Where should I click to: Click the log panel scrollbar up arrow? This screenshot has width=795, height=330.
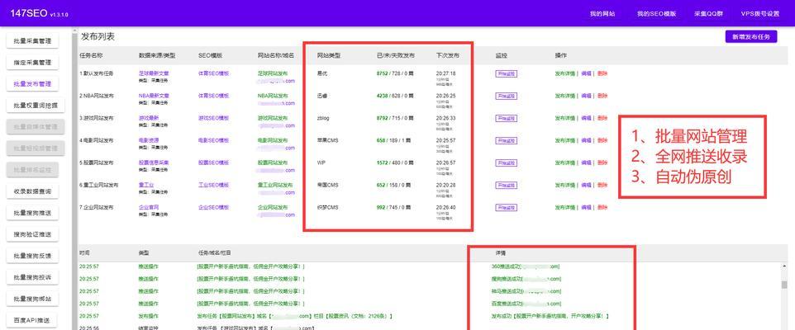click(784, 266)
